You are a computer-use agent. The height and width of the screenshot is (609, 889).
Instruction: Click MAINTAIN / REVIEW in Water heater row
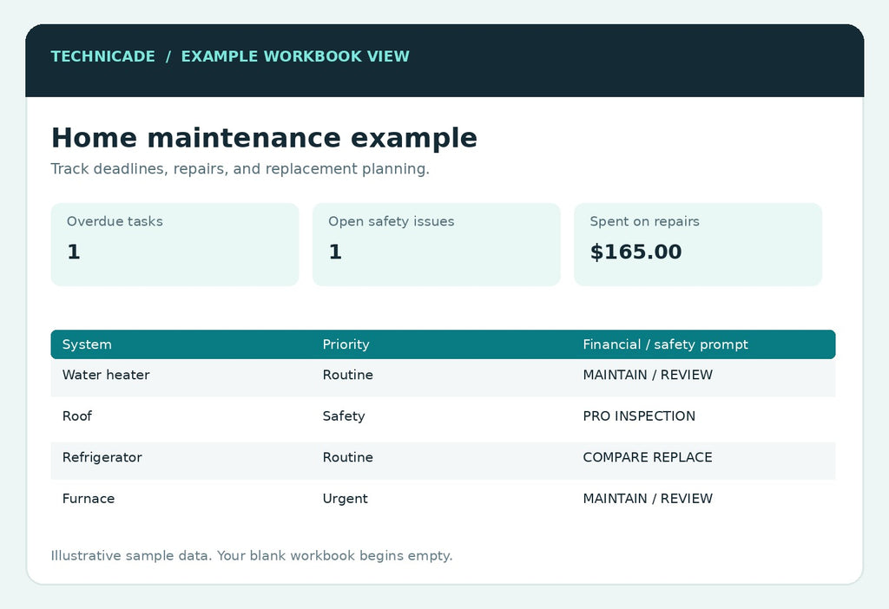coord(648,375)
